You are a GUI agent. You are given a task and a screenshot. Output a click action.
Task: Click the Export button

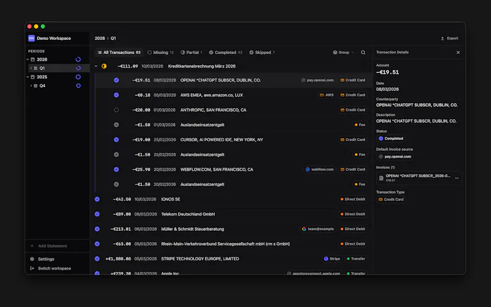449,38
